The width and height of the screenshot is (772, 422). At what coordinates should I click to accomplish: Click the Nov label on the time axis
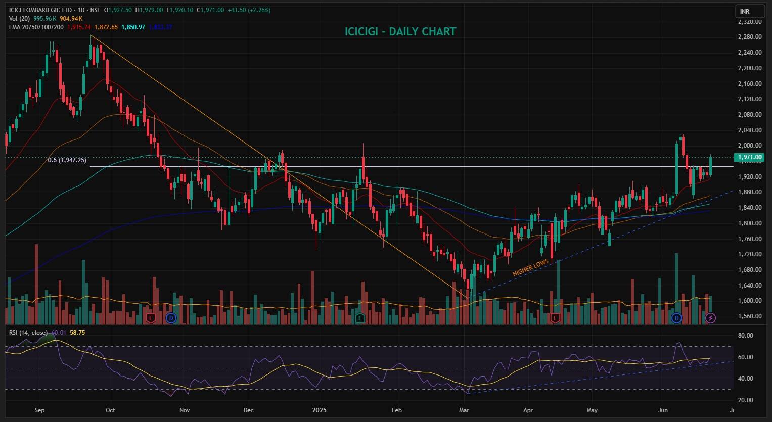pos(185,410)
